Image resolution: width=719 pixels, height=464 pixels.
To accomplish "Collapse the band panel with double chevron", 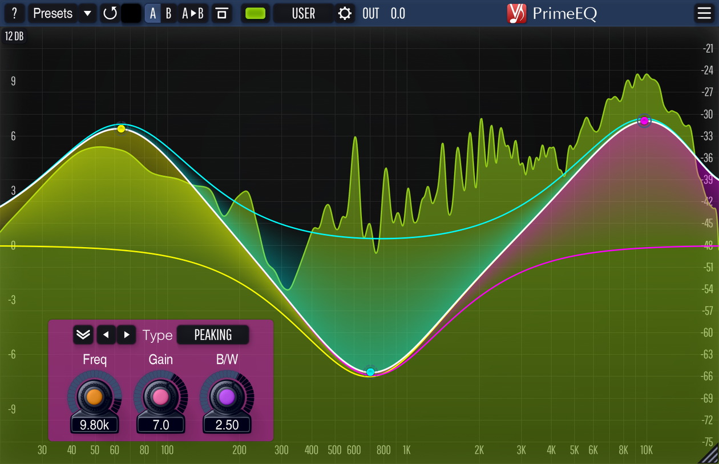I will tap(83, 335).
